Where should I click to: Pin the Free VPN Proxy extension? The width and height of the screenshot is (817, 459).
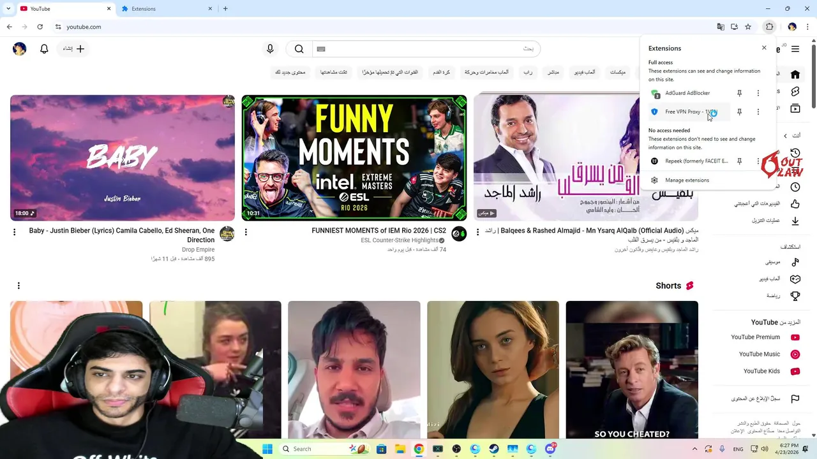(x=739, y=112)
